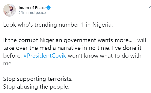Viewport: 151px width, 93px height.
Task: Click the word 'Peace' in display name
Action: tap(40, 8)
